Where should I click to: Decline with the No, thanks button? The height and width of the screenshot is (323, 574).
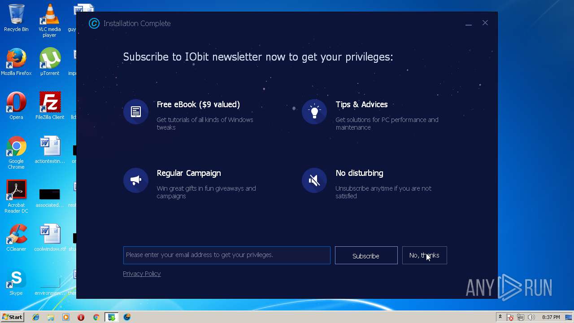(424, 255)
